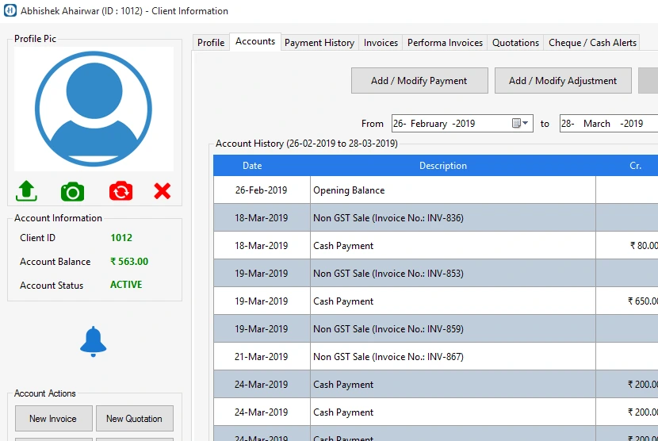This screenshot has height=441, width=658.
Task: Switch to the Profile tab
Action: click(x=211, y=43)
